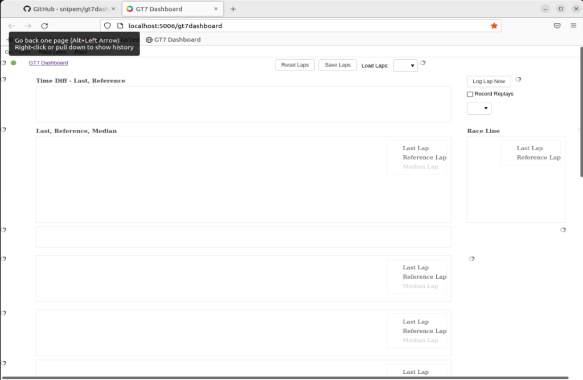This screenshot has height=380, width=583.
Task: Open the Load Laps dropdown
Action: click(x=405, y=65)
